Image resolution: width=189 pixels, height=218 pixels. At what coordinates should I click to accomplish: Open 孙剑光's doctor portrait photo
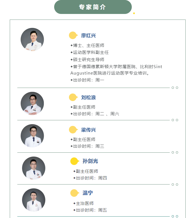point(34,168)
